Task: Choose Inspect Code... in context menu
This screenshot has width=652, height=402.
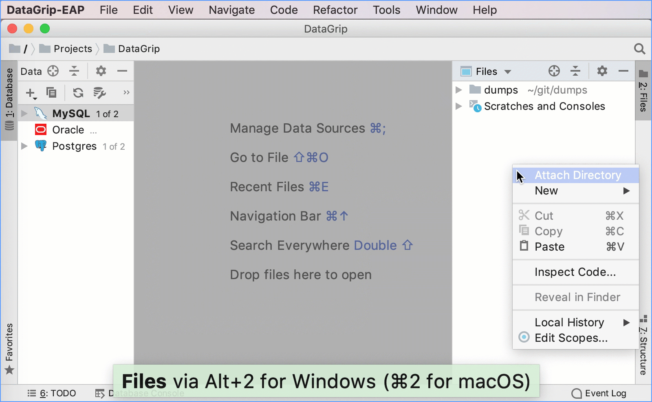Action: [x=575, y=272]
